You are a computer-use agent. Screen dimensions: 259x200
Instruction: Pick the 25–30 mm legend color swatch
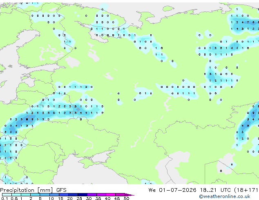(82, 195)
